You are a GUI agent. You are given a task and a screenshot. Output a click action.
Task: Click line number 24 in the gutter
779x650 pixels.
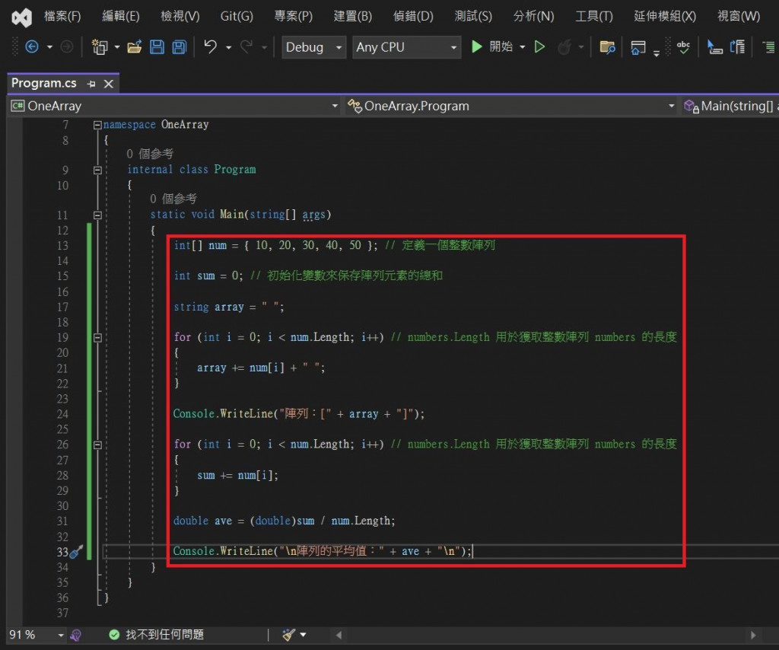tap(62, 414)
